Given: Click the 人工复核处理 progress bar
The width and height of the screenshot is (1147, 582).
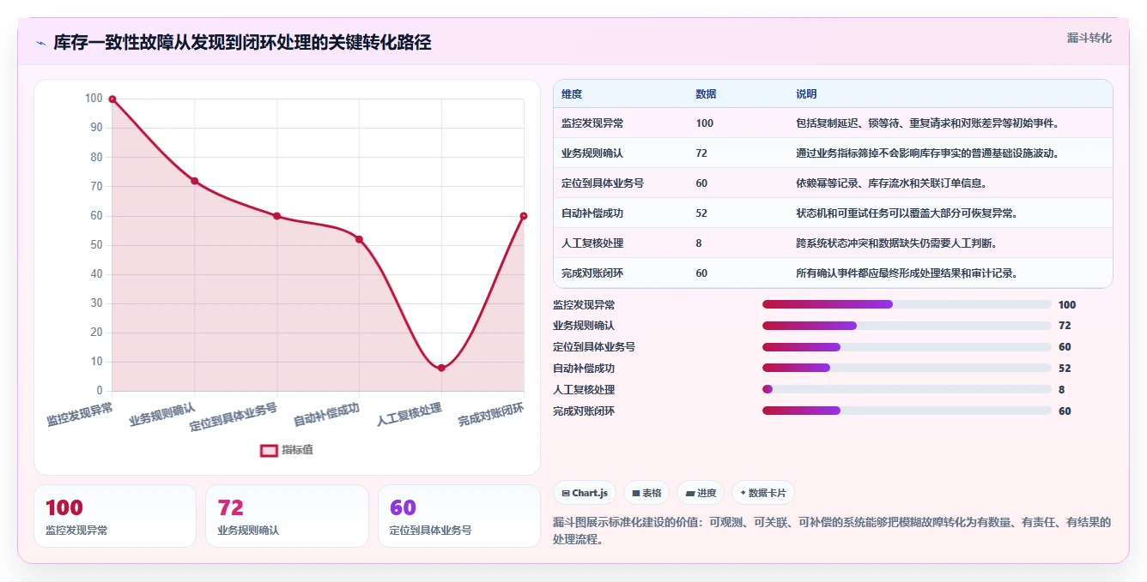Looking at the screenshot, I should 907,389.
